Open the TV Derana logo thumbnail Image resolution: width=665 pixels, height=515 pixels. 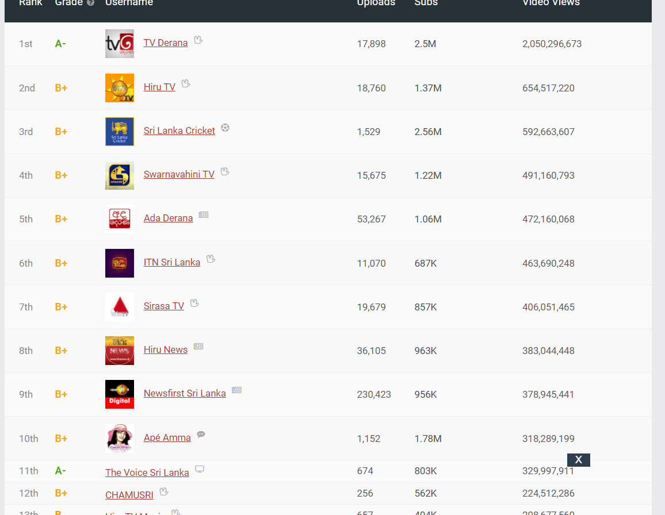(120, 44)
